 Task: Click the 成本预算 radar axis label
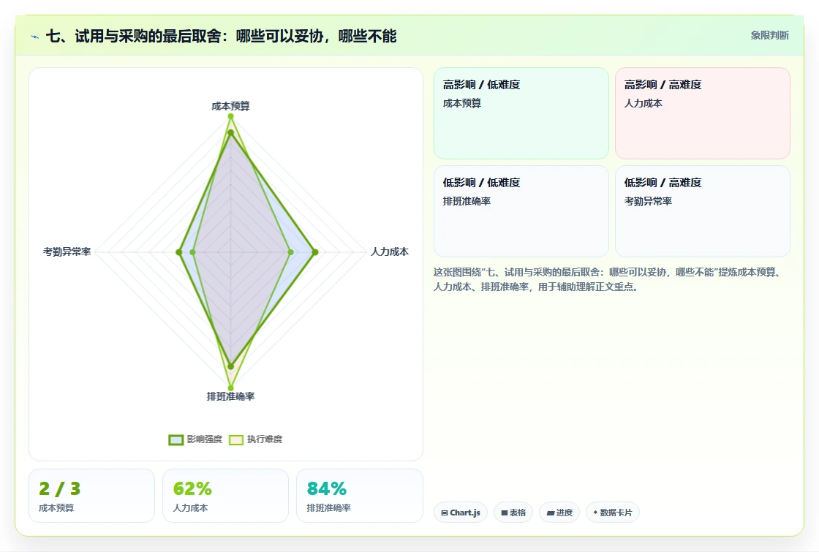coord(230,106)
